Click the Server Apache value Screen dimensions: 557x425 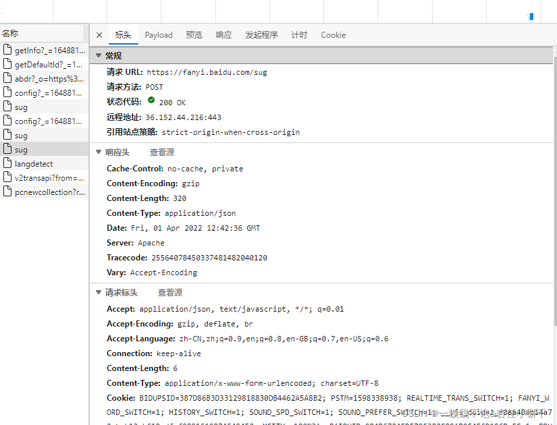point(151,244)
